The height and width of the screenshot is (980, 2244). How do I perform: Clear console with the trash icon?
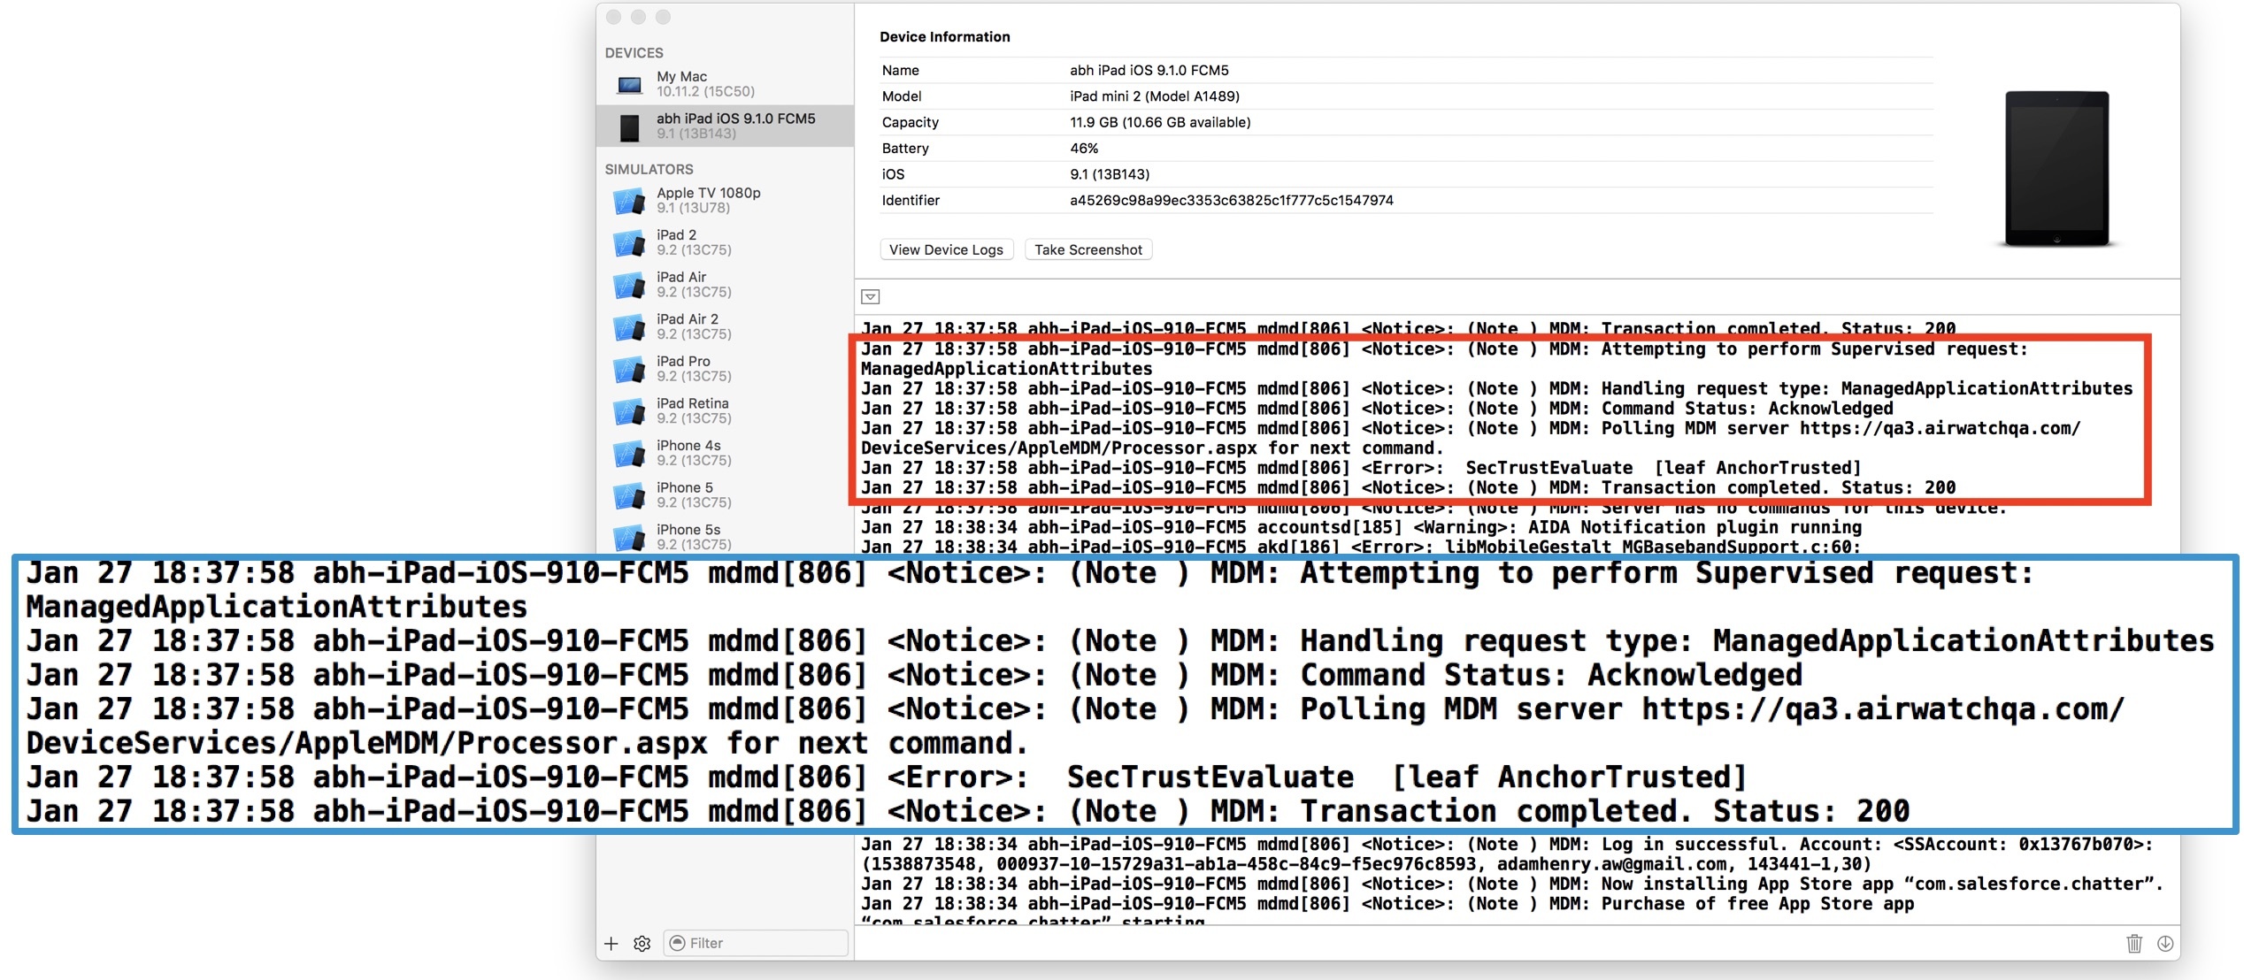2133,944
